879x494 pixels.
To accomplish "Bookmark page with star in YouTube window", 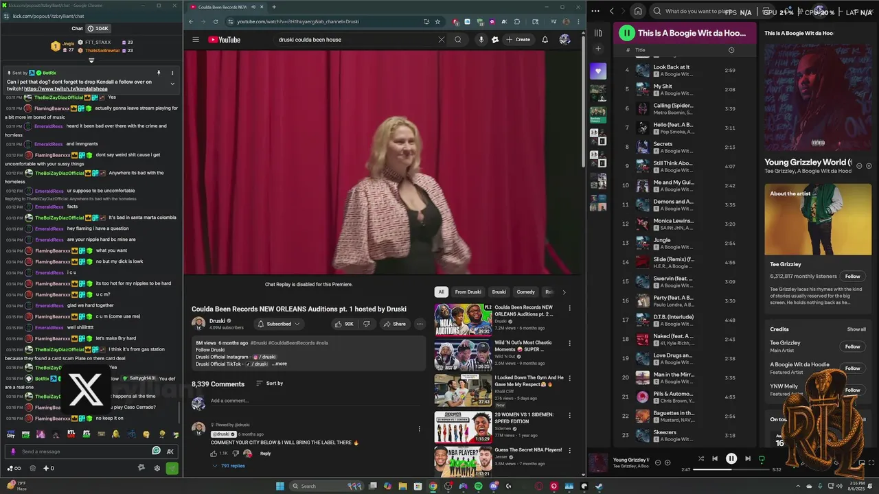I will click(x=437, y=21).
